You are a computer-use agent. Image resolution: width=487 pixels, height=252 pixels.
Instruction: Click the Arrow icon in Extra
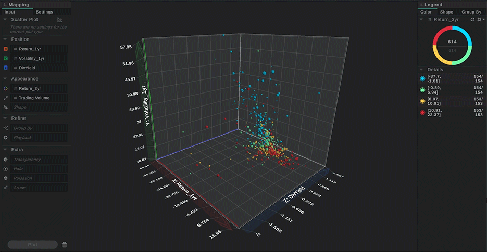tap(6, 188)
